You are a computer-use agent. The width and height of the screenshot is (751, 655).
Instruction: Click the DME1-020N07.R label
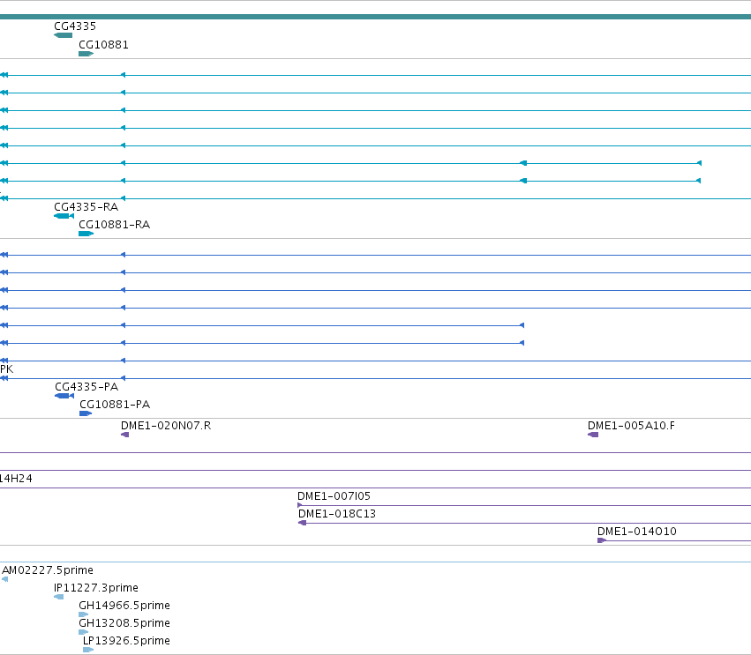(166, 426)
